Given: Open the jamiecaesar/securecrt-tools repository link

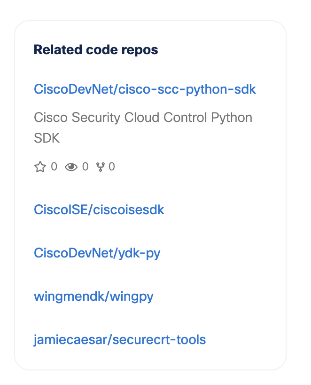Looking at the screenshot, I should click(120, 339).
